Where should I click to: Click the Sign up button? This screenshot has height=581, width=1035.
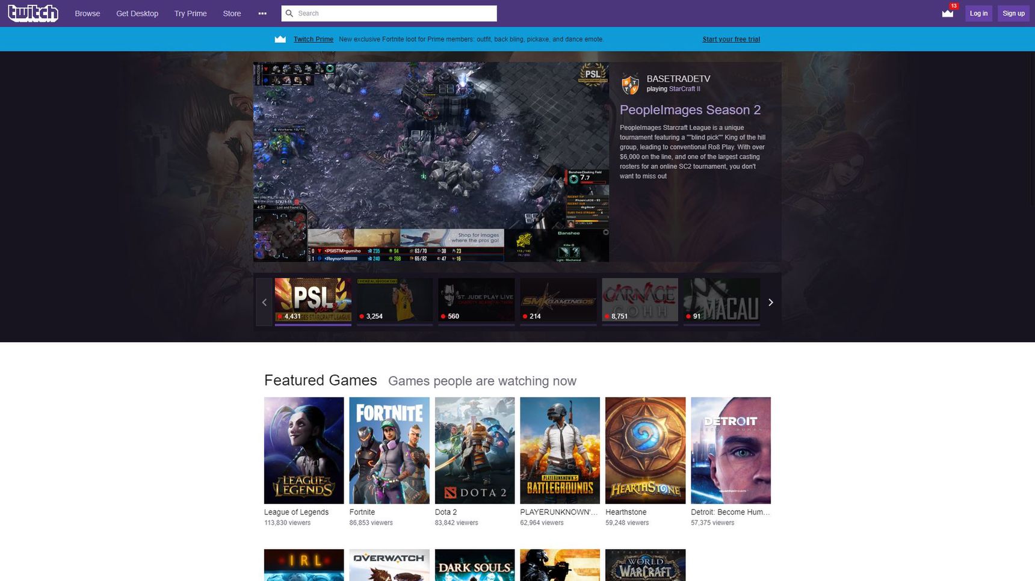pos(1013,13)
